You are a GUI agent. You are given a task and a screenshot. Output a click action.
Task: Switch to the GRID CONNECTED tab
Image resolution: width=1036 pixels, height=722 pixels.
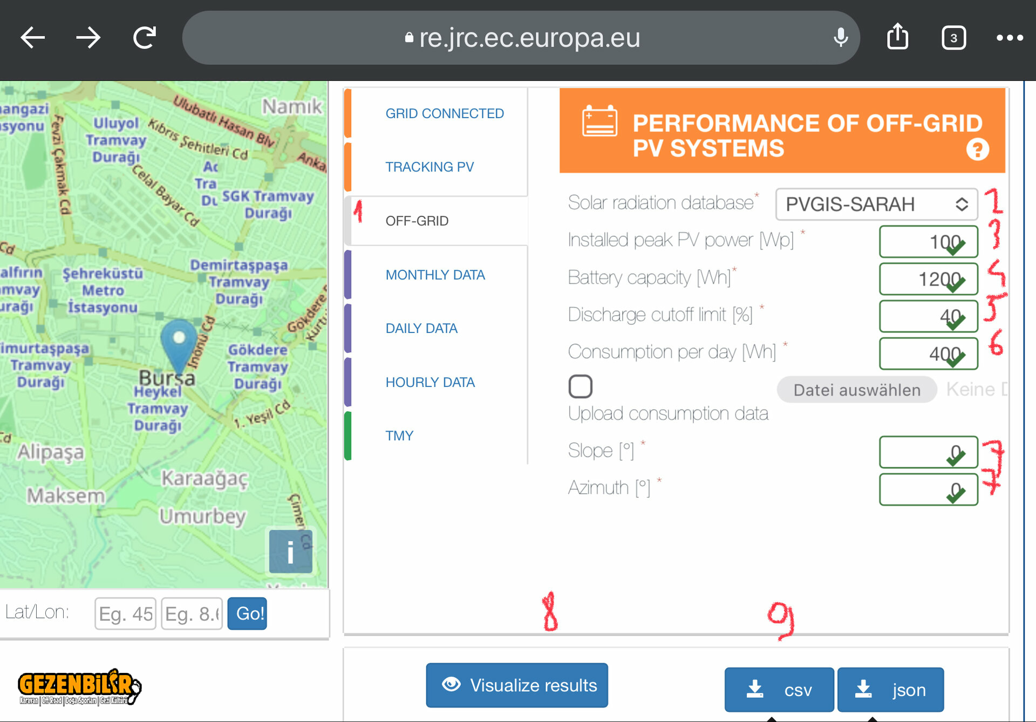click(x=444, y=113)
